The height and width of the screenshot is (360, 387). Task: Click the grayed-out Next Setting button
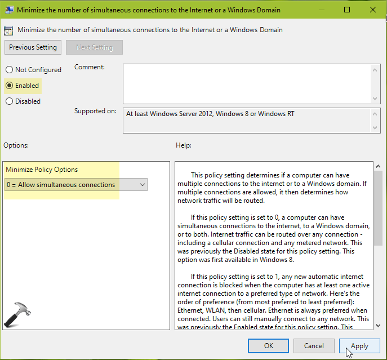[x=94, y=47]
